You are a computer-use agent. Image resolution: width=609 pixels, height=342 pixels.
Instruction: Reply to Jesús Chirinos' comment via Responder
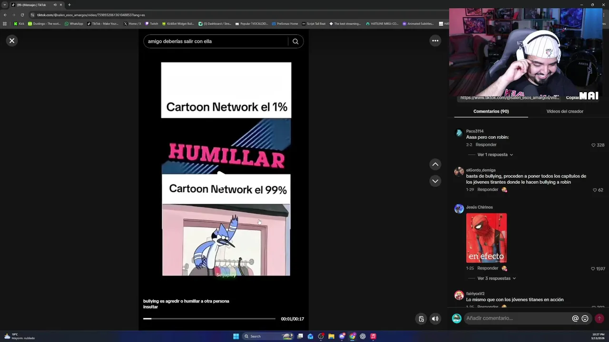pyautogui.click(x=488, y=268)
